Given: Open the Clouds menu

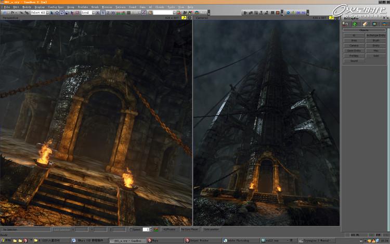Looking at the screenshot, I should point(160,7).
